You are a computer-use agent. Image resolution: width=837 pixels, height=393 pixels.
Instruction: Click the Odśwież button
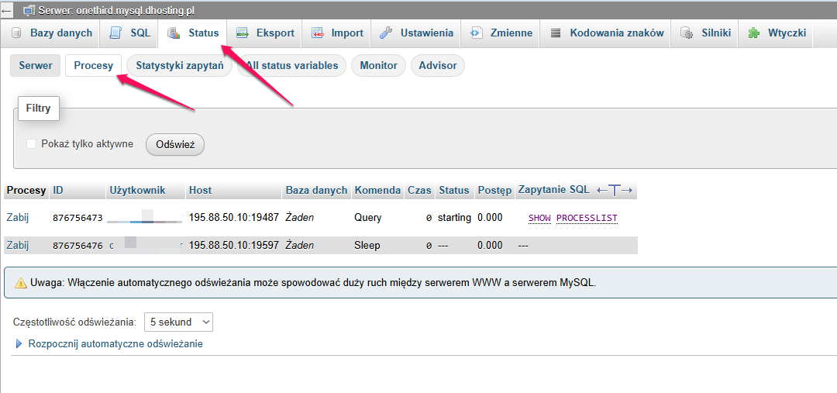click(175, 144)
